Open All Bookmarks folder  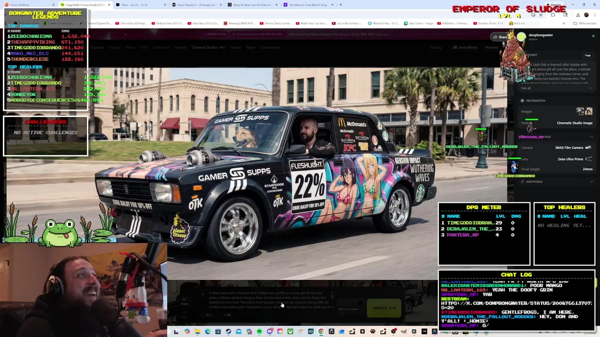point(585,23)
